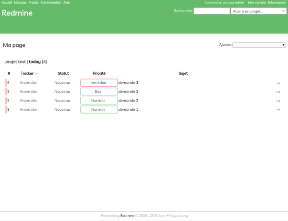Open Mon compte account link

coord(257,2)
